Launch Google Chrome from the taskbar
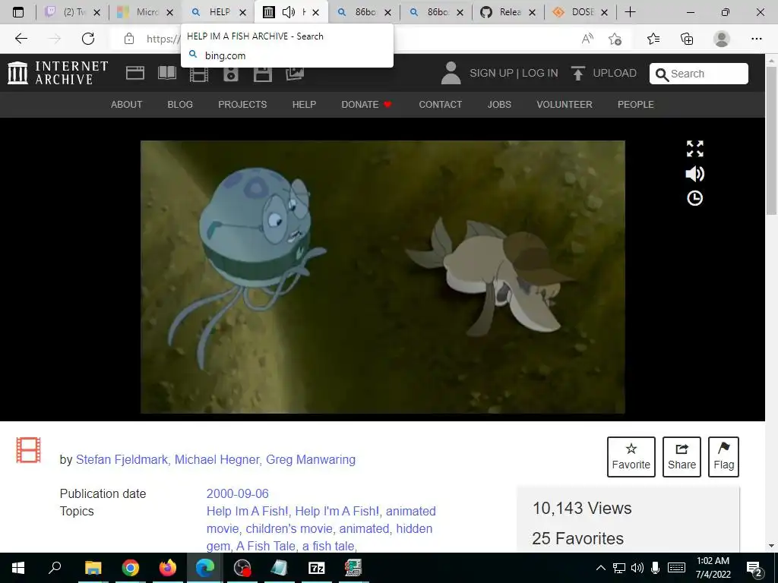The image size is (778, 583). pyautogui.click(x=131, y=568)
